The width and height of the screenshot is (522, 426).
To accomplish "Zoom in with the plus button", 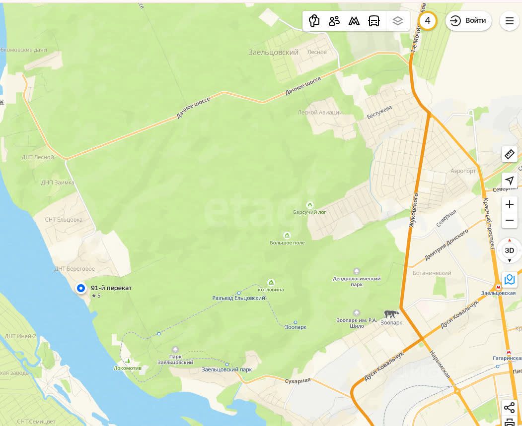I will point(510,204).
